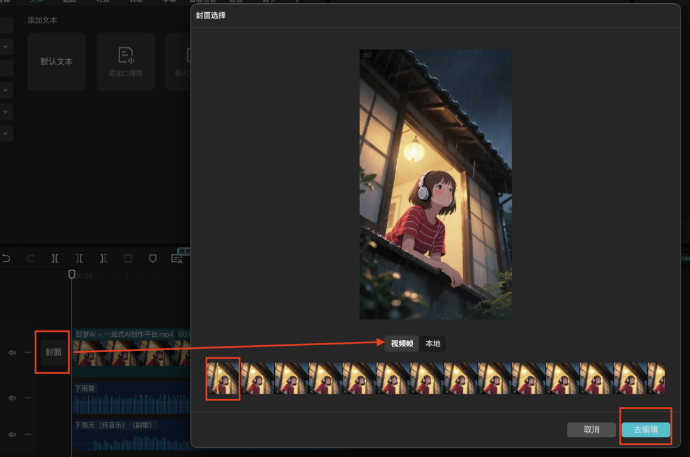The width and height of the screenshot is (690, 457).
Task: Mute the 下雨聲 audio track
Action: [11, 398]
